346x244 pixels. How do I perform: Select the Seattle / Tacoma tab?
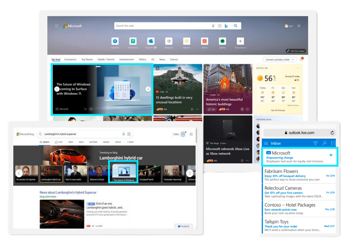coord(106,60)
